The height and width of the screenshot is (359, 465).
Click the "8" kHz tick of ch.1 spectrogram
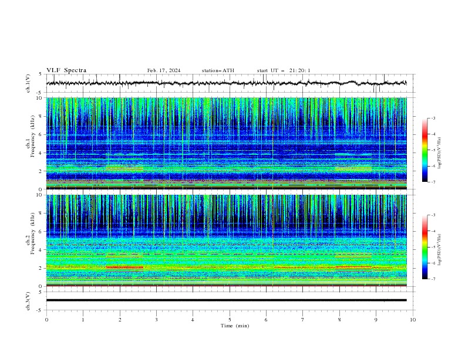tap(41, 116)
